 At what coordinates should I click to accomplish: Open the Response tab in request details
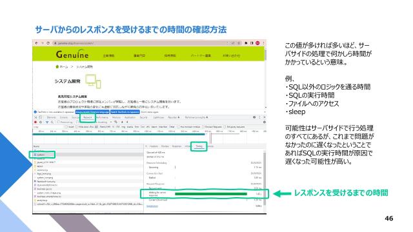pos(176,146)
